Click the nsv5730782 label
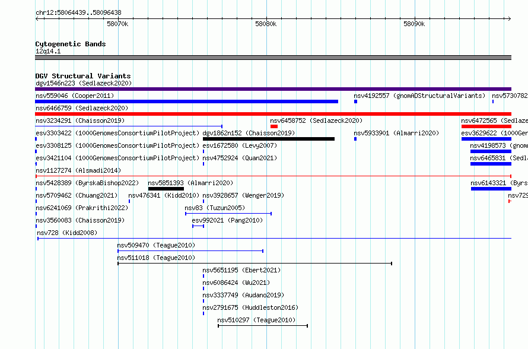Viewport: 528px width, 349px height. pos(510,96)
